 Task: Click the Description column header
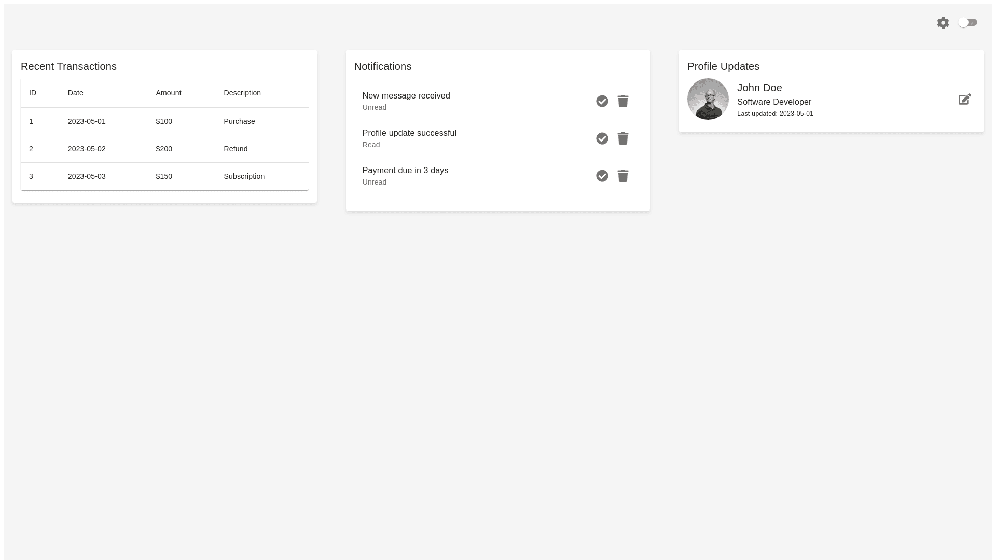(242, 93)
